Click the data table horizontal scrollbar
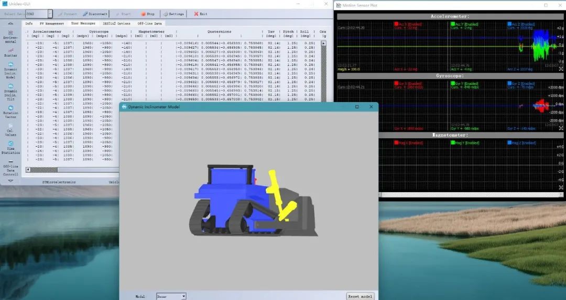This screenshot has width=566, height=300. (72, 170)
